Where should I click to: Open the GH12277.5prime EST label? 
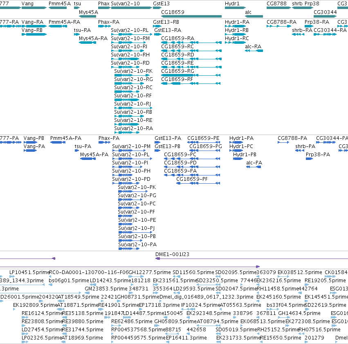coord(150,272)
